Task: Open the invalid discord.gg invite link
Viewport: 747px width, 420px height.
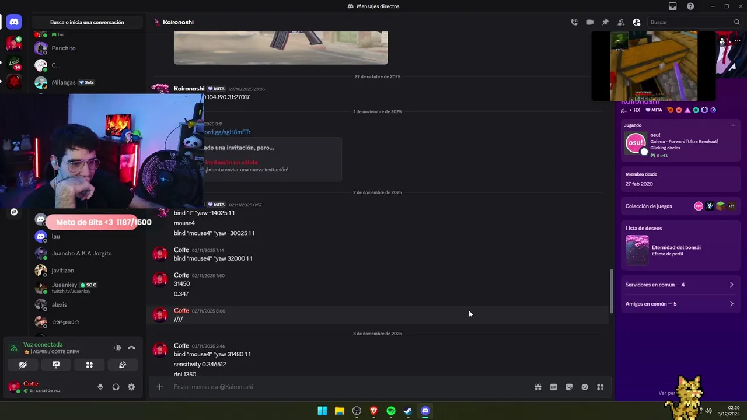Action: [226, 132]
